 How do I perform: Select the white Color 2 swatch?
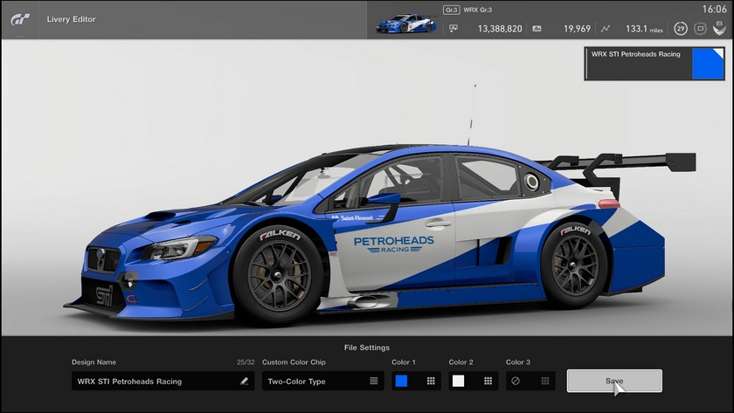(x=459, y=381)
